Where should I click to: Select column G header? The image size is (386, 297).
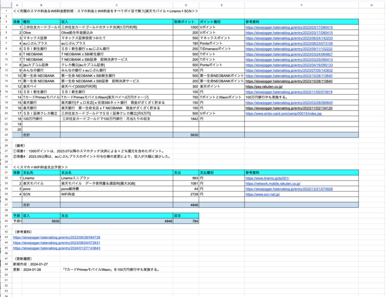tap(372, 5)
